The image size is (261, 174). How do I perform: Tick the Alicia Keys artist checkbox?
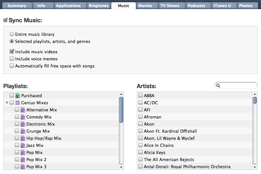pyautogui.click(x=141, y=152)
